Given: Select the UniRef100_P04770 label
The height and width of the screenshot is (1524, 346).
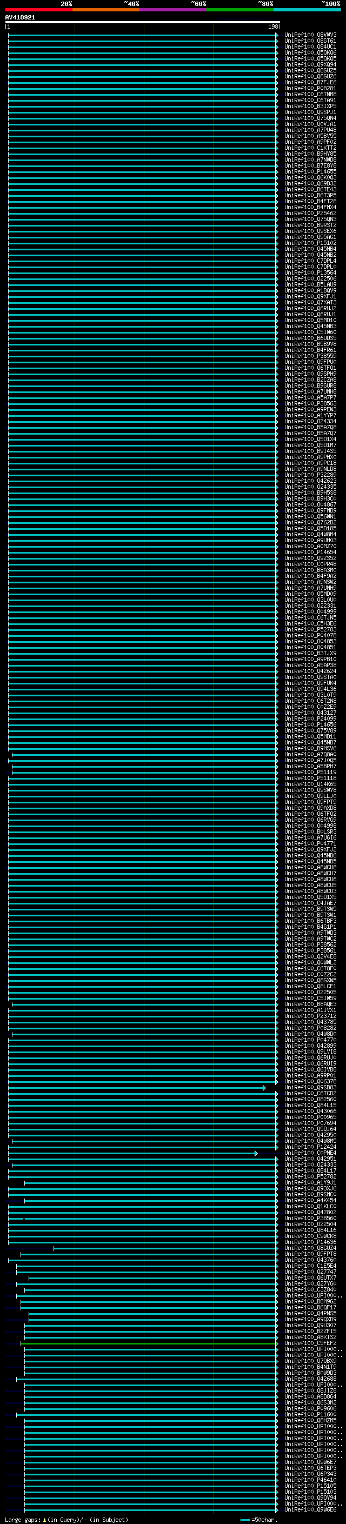Looking at the screenshot, I should 310,1040.
